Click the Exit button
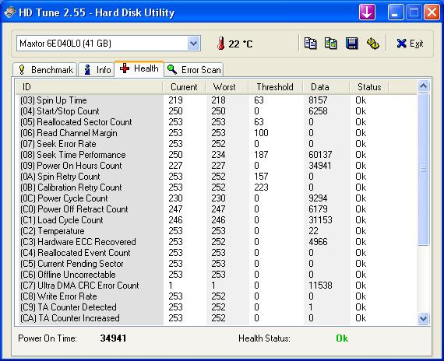The height and width of the screenshot is (361, 444). coord(410,44)
